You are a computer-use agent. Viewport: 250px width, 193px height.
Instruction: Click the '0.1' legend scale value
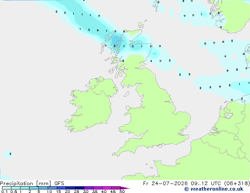[4, 191]
